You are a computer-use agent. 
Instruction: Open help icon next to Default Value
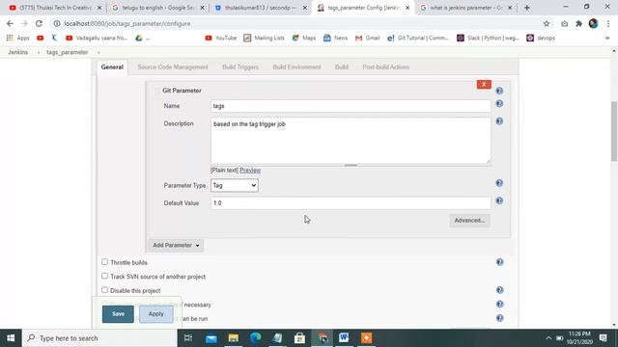(x=499, y=200)
